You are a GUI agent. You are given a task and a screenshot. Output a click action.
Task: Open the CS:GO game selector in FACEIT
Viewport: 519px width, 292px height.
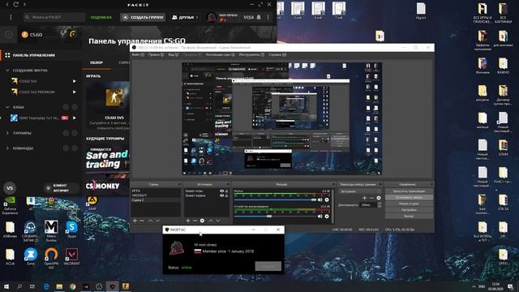49,34
